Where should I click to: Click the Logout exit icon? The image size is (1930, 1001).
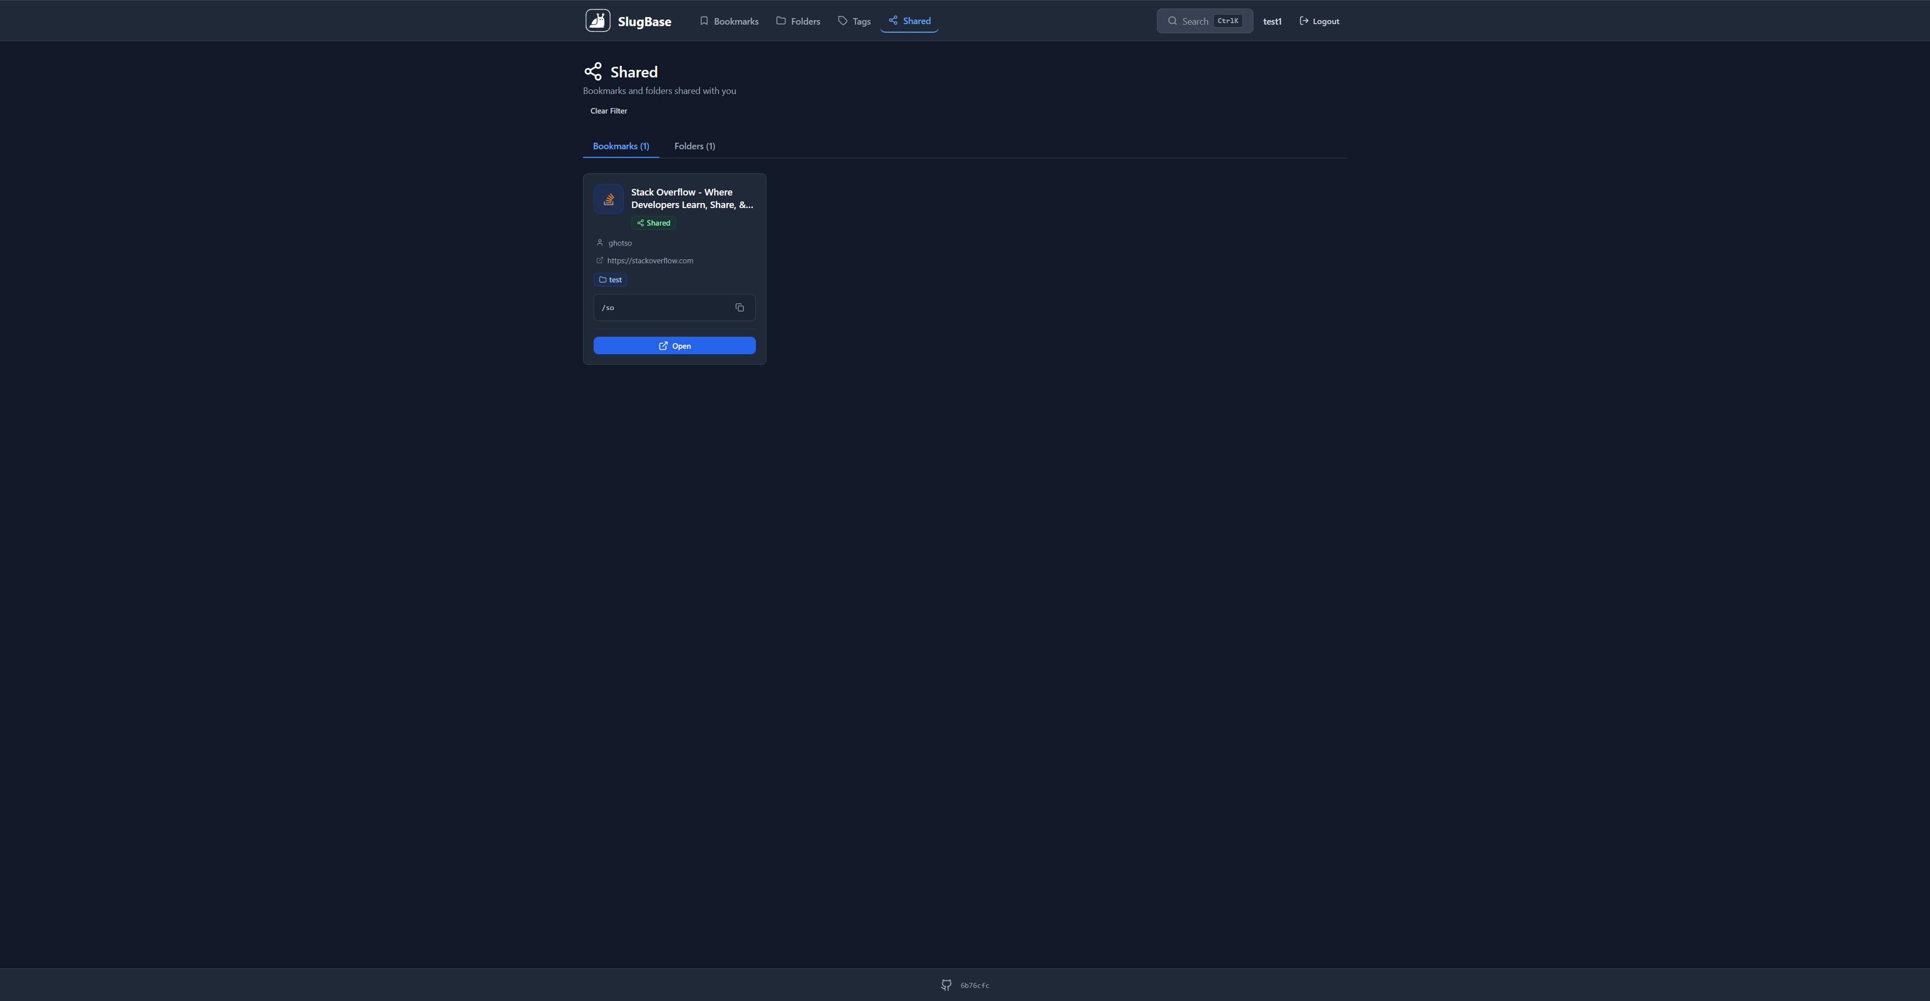coord(1304,20)
